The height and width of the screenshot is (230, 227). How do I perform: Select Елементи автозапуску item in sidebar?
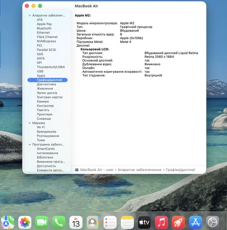[50, 170]
